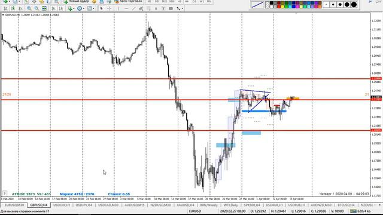Click the periods clock icon
Screen dimensions: 383x215
coord(80,8)
